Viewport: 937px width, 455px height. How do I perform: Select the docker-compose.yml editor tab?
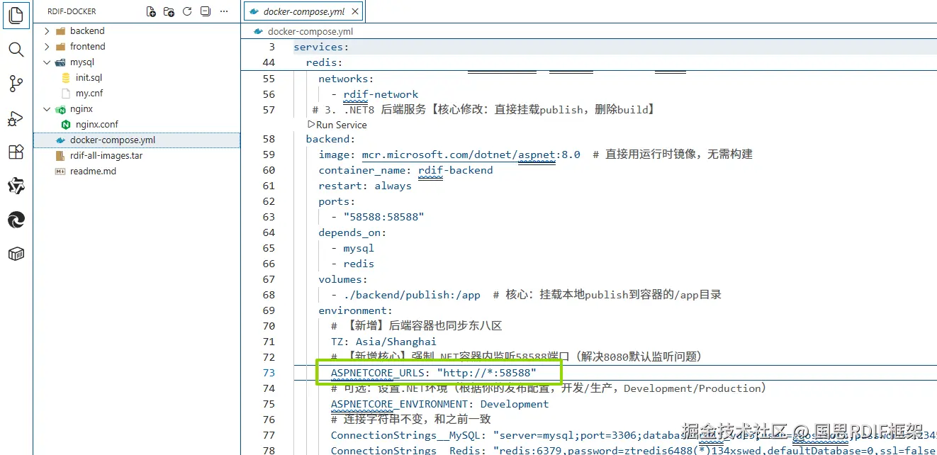click(303, 11)
